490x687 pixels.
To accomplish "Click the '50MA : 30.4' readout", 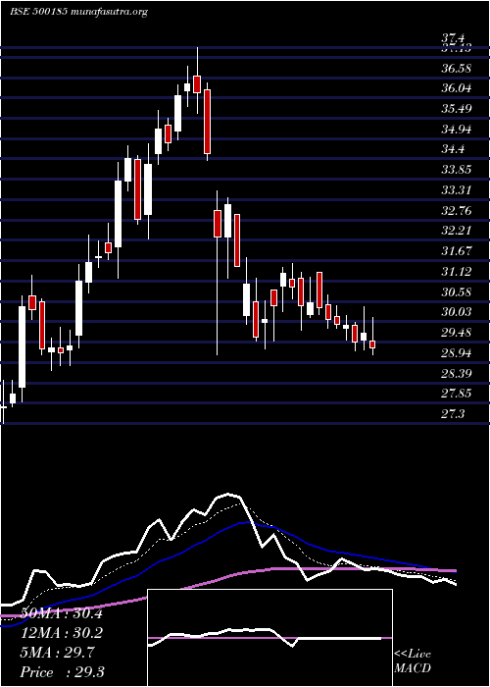I will 61,613.
